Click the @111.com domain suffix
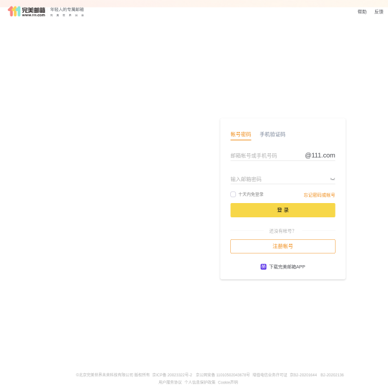Image resolution: width=388 pixels, height=388 pixels. [320, 155]
